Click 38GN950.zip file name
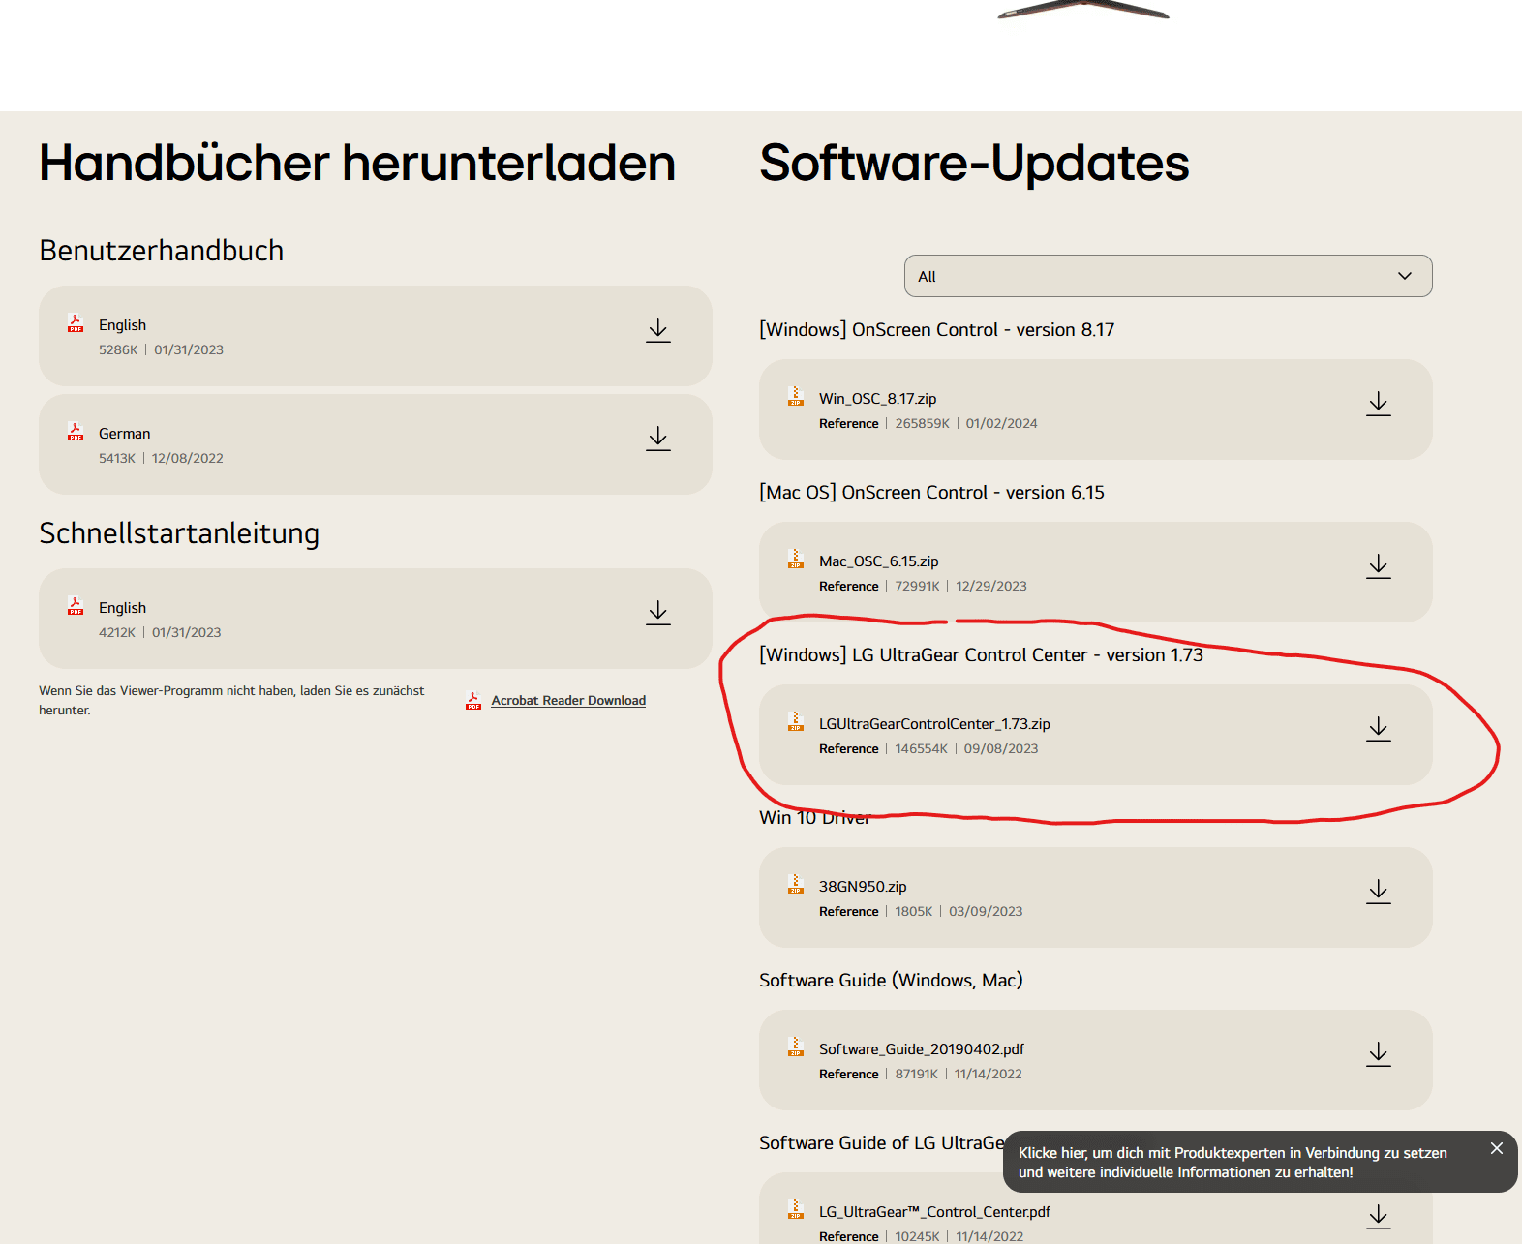The width and height of the screenshot is (1522, 1244). point(863,887)
